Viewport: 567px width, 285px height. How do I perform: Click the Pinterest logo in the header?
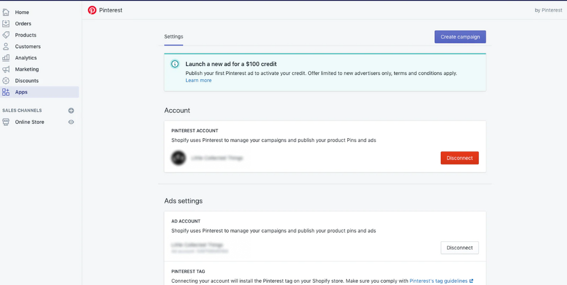click(92, 10)
